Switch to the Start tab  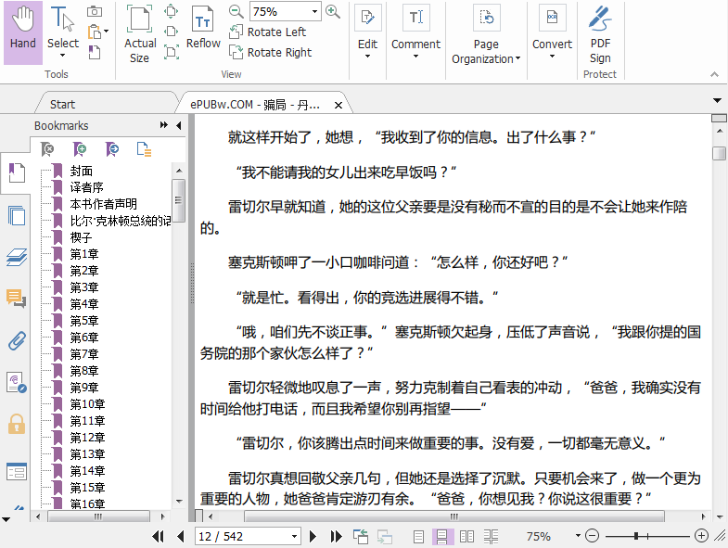pyautogui.click(x=63, y=104)
